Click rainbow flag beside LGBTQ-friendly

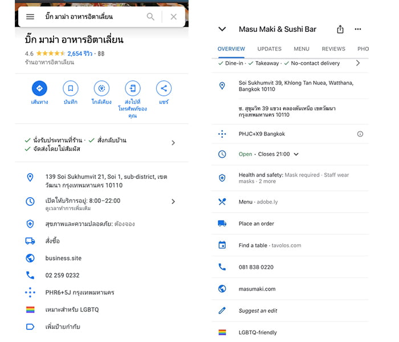click(x=222, y=332)
